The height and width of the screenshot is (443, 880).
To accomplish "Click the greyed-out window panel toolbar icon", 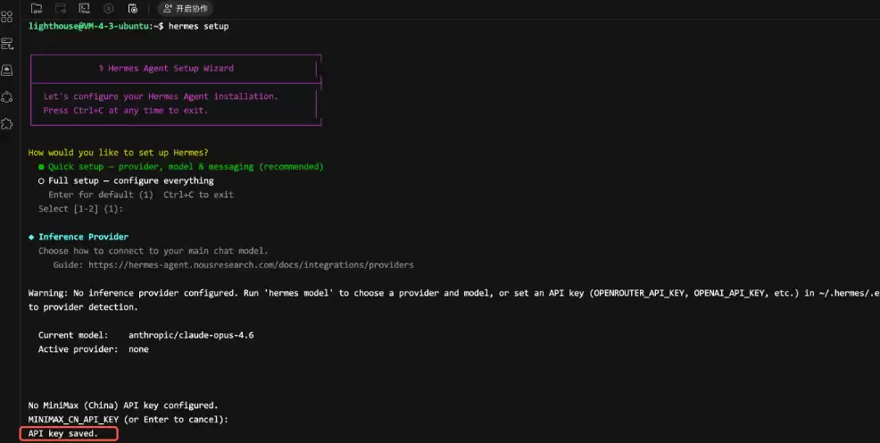I will tap(61, 8).
